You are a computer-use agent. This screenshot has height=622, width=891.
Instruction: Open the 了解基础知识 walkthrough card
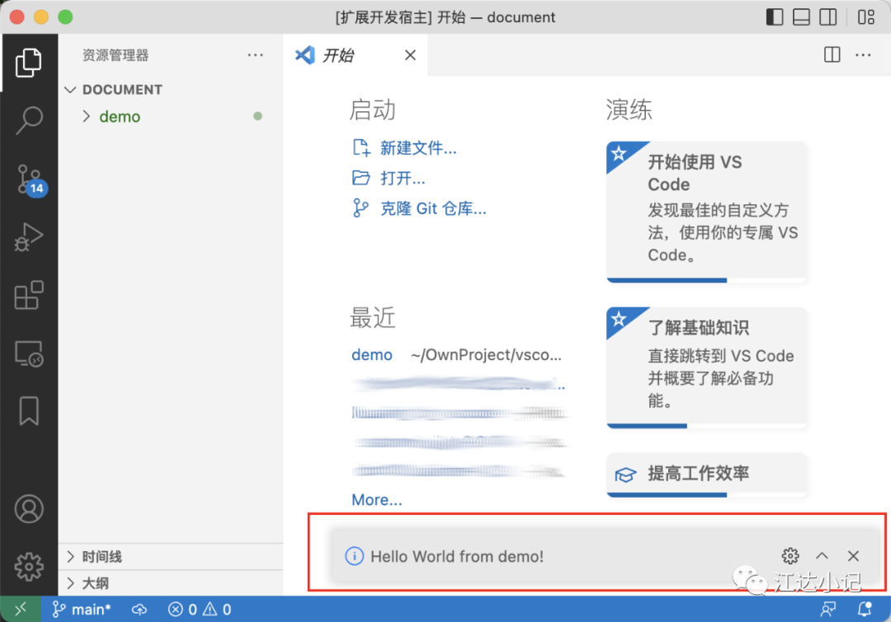pos(706,367)
